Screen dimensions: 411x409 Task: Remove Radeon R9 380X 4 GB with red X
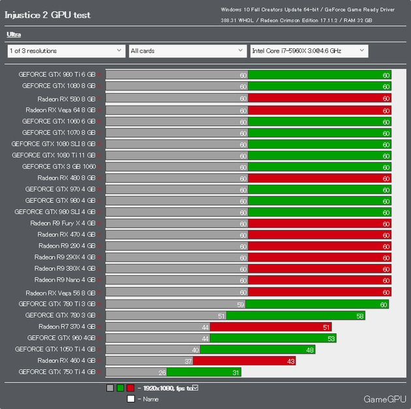[x=99, y=268]
